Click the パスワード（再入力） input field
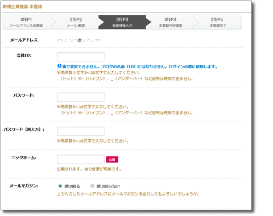273x216 pixels. [x=81, y=131]
